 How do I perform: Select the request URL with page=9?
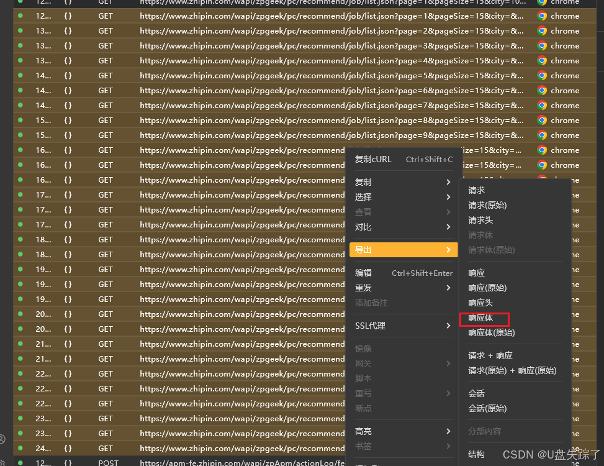331,135
